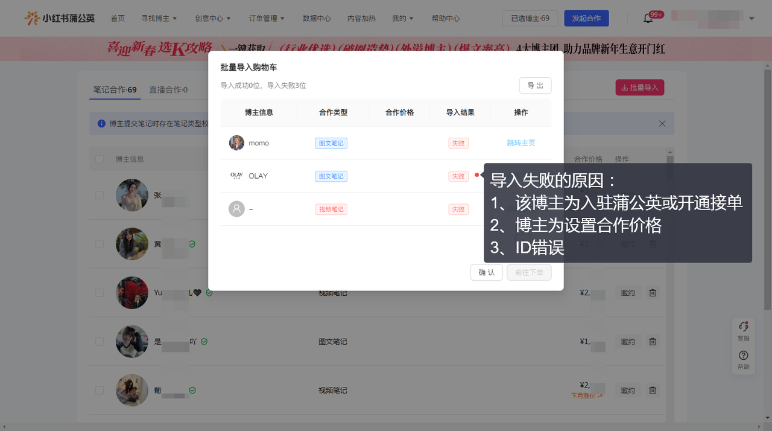
Task: Click the 跳转主页 link for momo
Action: [520, 143]
